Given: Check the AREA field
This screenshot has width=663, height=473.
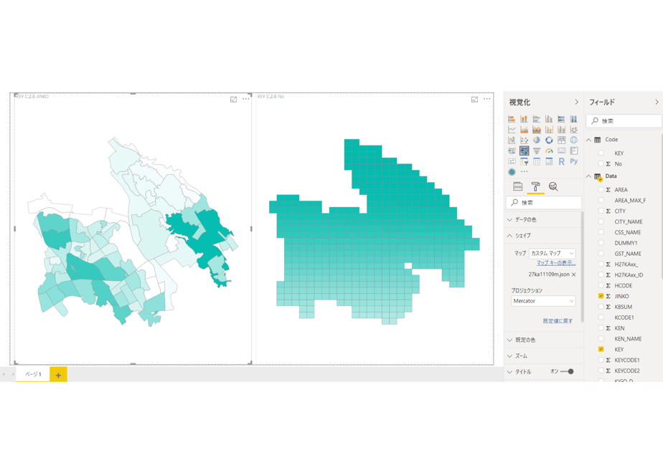Looking at the screenshot, I should 601,190.
